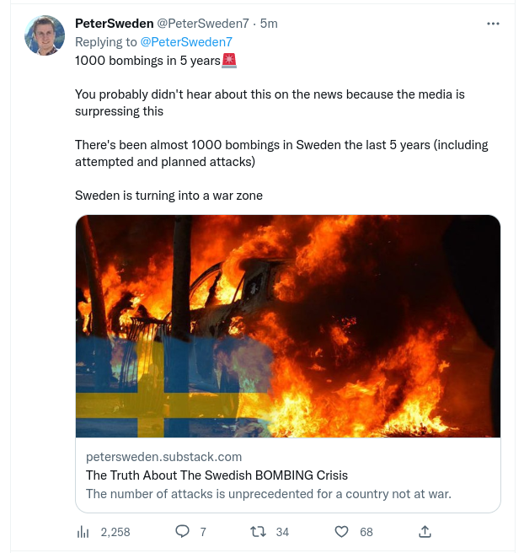Open the 5m timestamp permalink
The image size is (524, 553).
click(269, 24)
